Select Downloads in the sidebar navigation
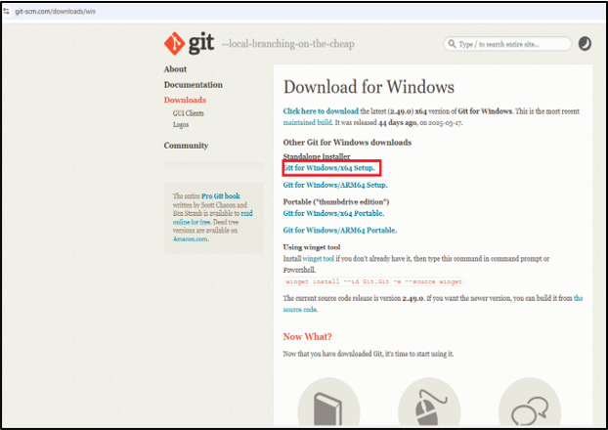Viewport: 608px width, 430px height. (185, 101)
